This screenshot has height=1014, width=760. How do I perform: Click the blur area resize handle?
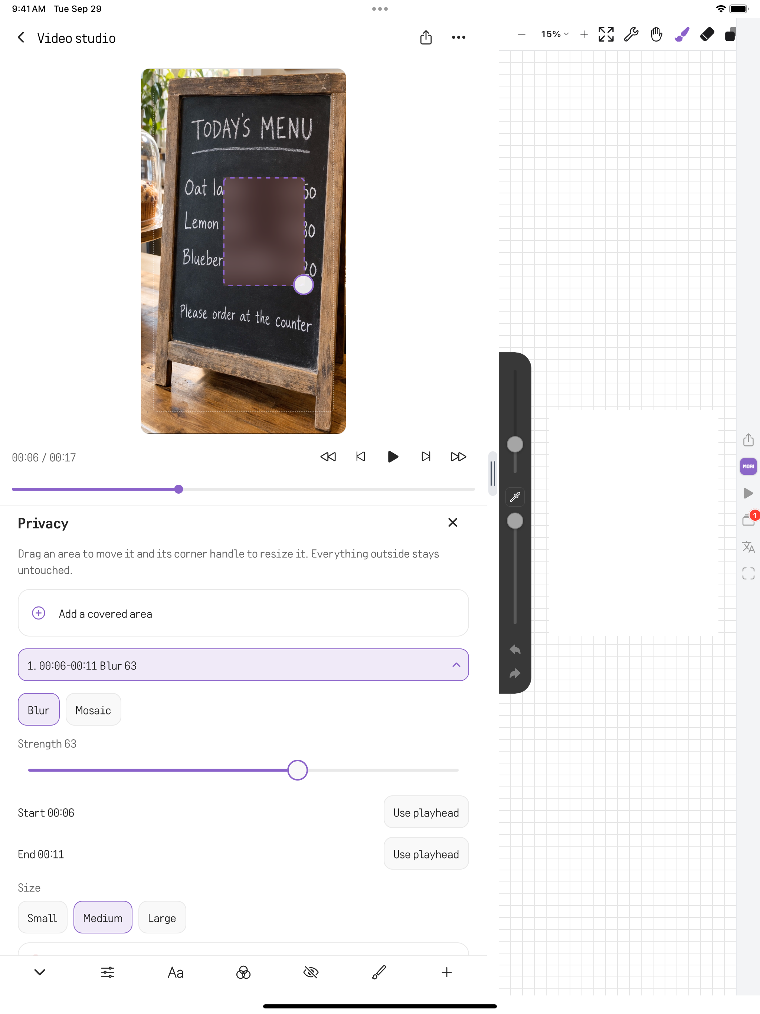click(304, 285)
